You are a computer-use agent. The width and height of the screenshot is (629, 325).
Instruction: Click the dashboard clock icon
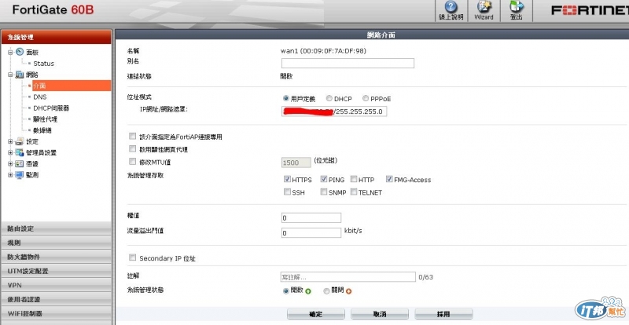[x=20, y=52]
